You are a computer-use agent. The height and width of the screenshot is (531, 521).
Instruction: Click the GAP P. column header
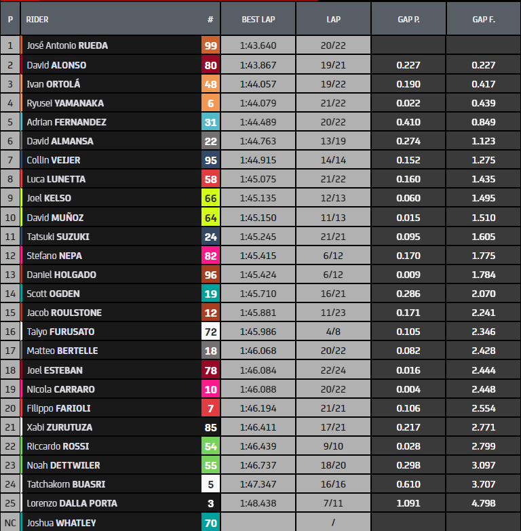pyautogui.click(x=408, y=19)
